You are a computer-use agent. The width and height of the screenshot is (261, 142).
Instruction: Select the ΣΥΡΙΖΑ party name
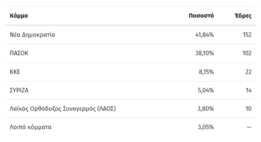click(19, 90)
